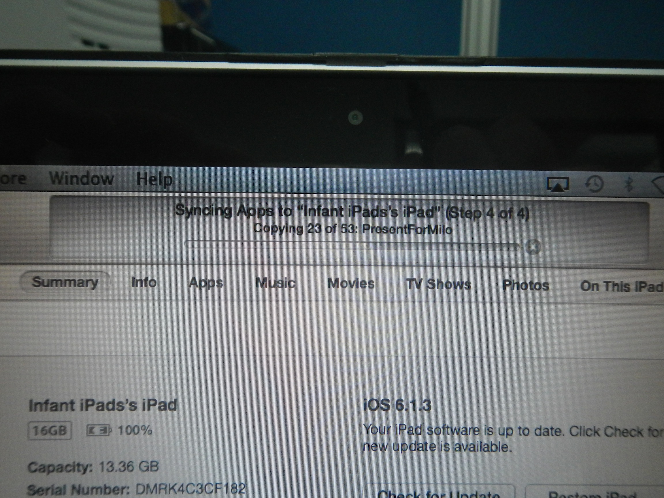Open the AirPlay display menu bar icon
This screenshot has height=498, width=664.
558,184
